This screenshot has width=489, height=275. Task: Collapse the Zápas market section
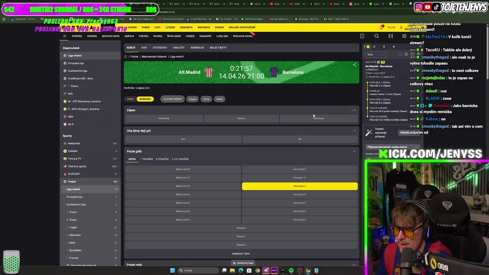(354, 110)
